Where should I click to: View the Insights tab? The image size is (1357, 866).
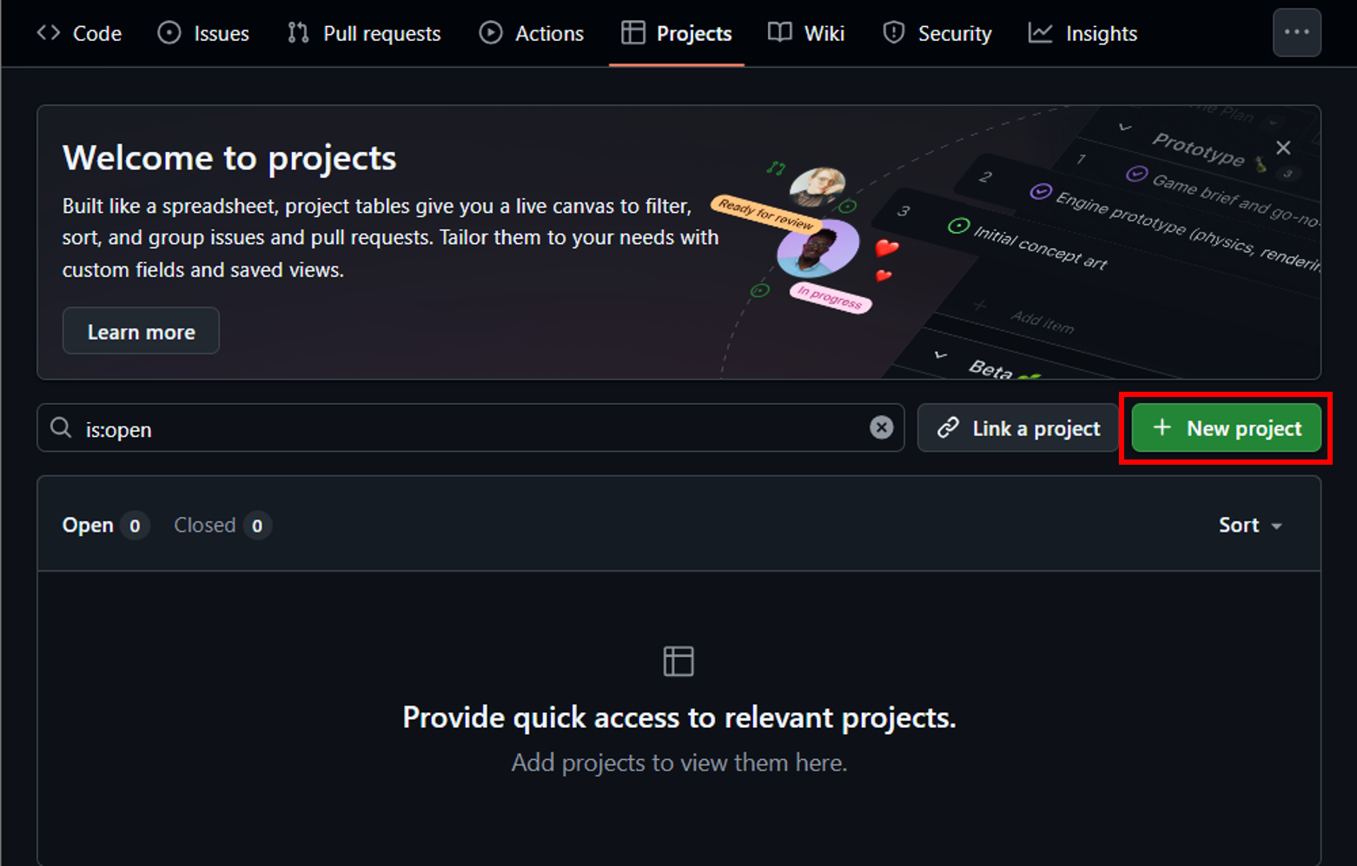point(1083,34)
